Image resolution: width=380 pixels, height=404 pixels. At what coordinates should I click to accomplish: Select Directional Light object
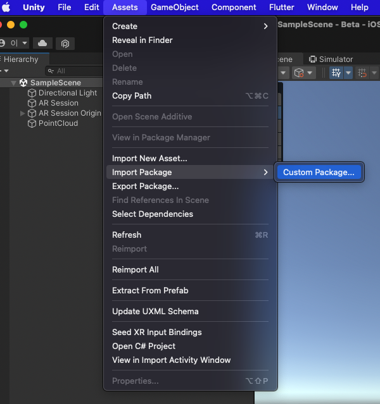click(x=68, y=93)
